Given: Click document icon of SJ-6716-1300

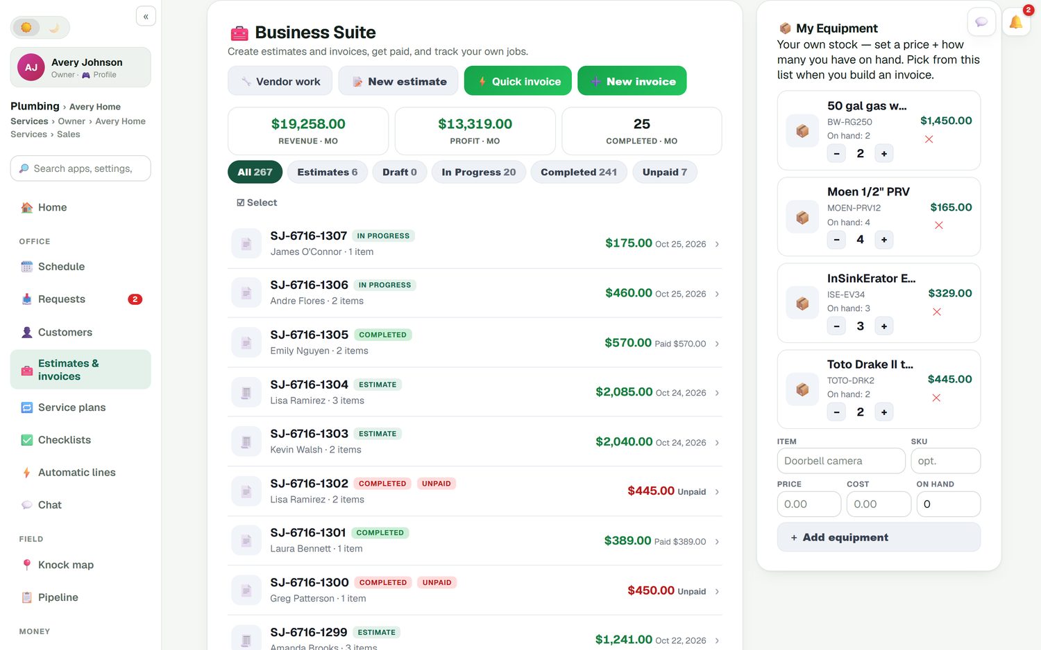Looking at the screenshot, I should pos(246,591).
